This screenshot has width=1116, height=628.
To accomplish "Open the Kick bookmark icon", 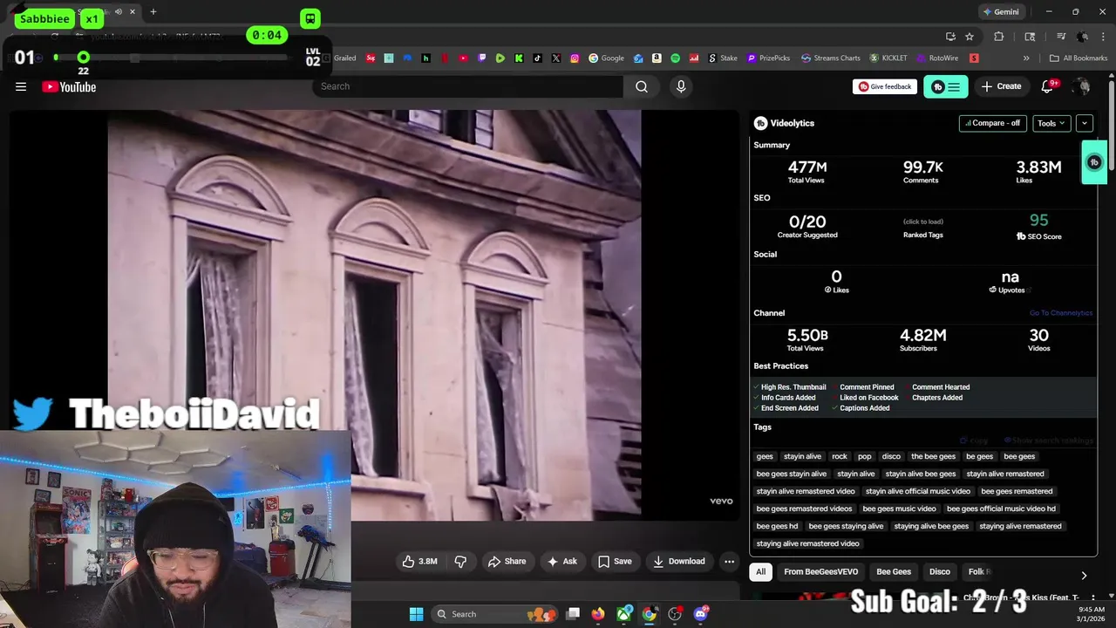I will click(x=519, y=58).
